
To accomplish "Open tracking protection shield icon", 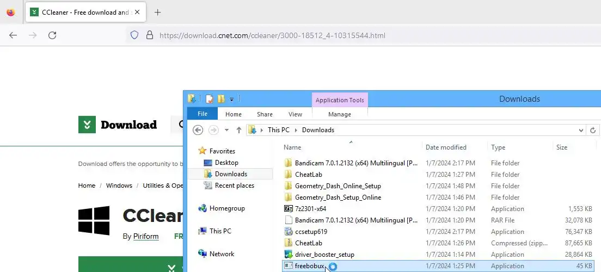I will pos(134,35).
